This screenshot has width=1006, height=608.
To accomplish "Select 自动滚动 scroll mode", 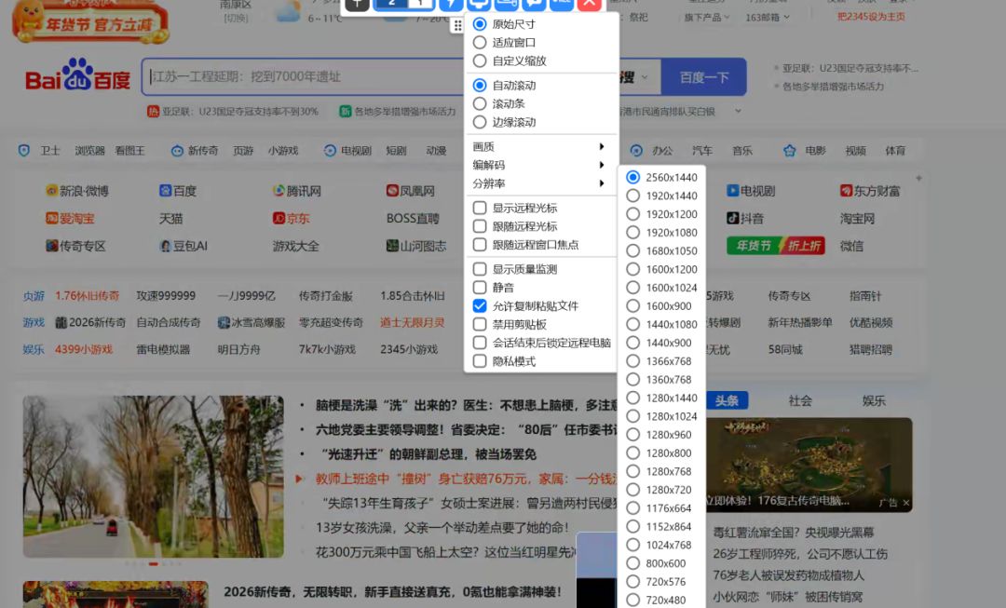I will [x=504, y=86].
